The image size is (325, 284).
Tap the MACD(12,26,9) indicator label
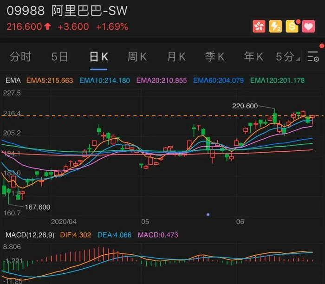[30, 235]
